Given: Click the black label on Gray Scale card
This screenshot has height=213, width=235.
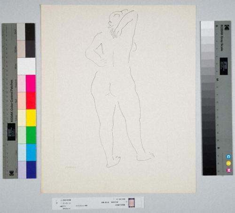Looking at the screenshot, I should tap(224, 66).
